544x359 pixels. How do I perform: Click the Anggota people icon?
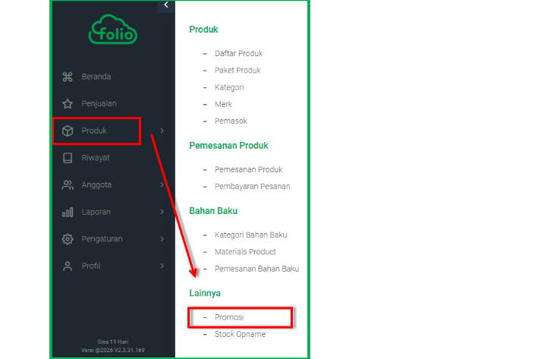[67, 184]
